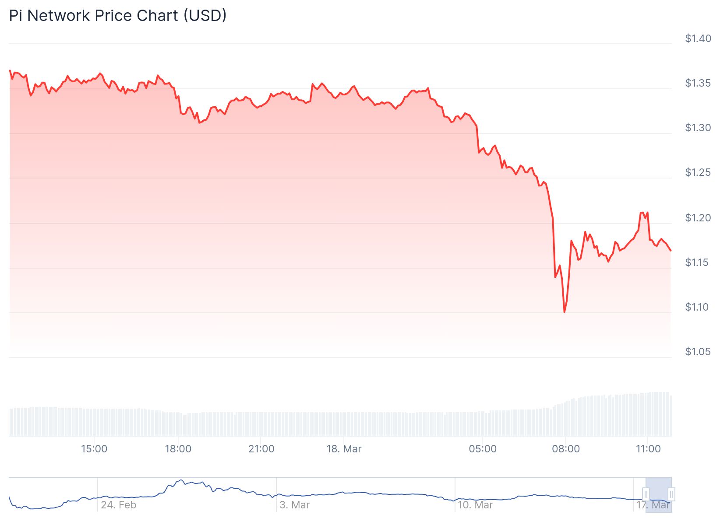Click the right navigator range handle
This screenshot has height=525, width=720.
click(671, 494)
